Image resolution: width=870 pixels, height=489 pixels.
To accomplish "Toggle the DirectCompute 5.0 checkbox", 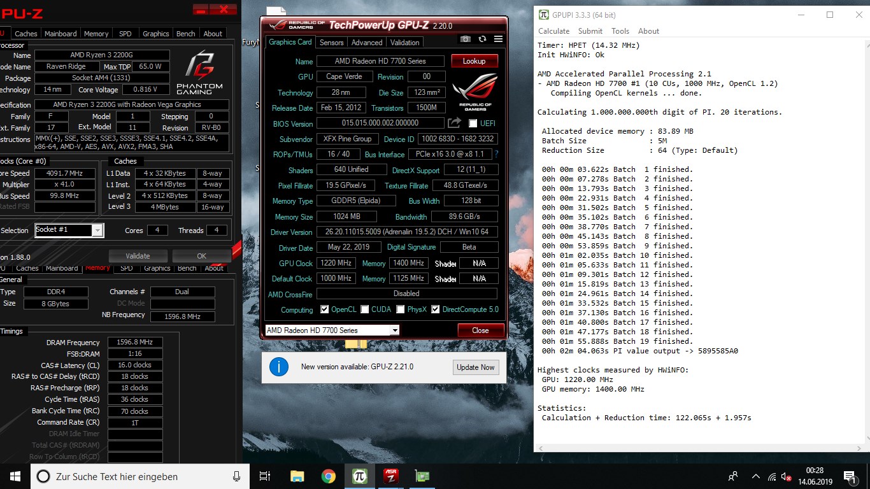I will pyautogui.click(x=436, y=309).
